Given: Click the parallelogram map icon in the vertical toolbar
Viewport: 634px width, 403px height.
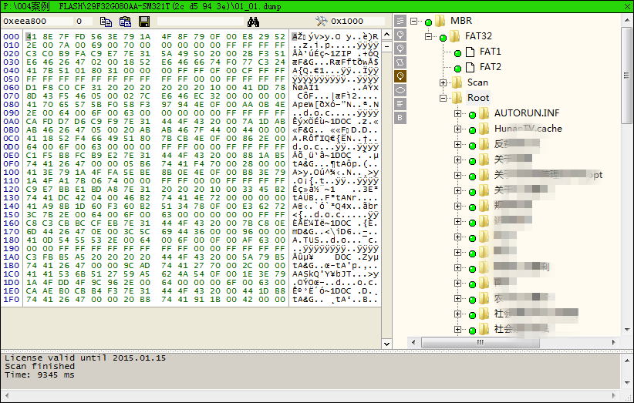Looking at the screenshot, I should tap(400, 62).
